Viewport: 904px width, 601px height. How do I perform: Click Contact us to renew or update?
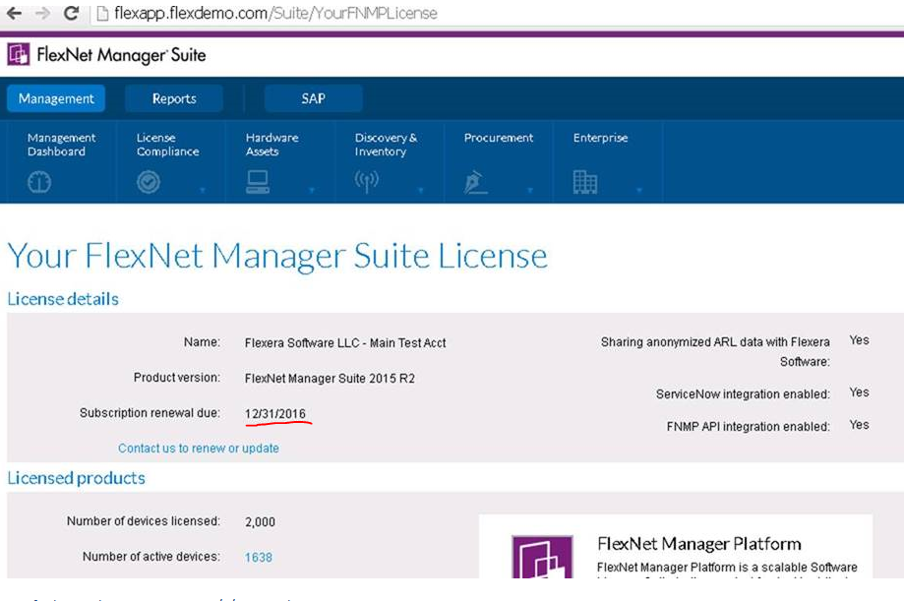coord(199,449)
